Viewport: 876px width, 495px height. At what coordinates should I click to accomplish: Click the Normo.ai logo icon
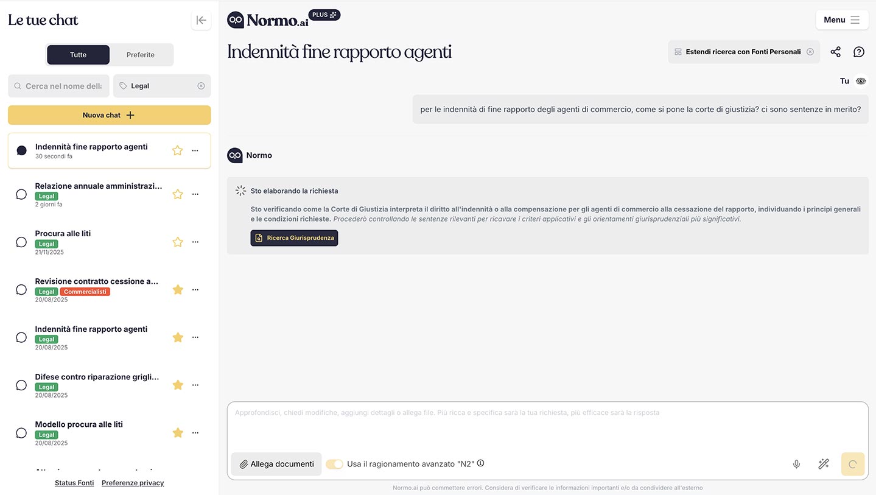(x=235, y=19)
